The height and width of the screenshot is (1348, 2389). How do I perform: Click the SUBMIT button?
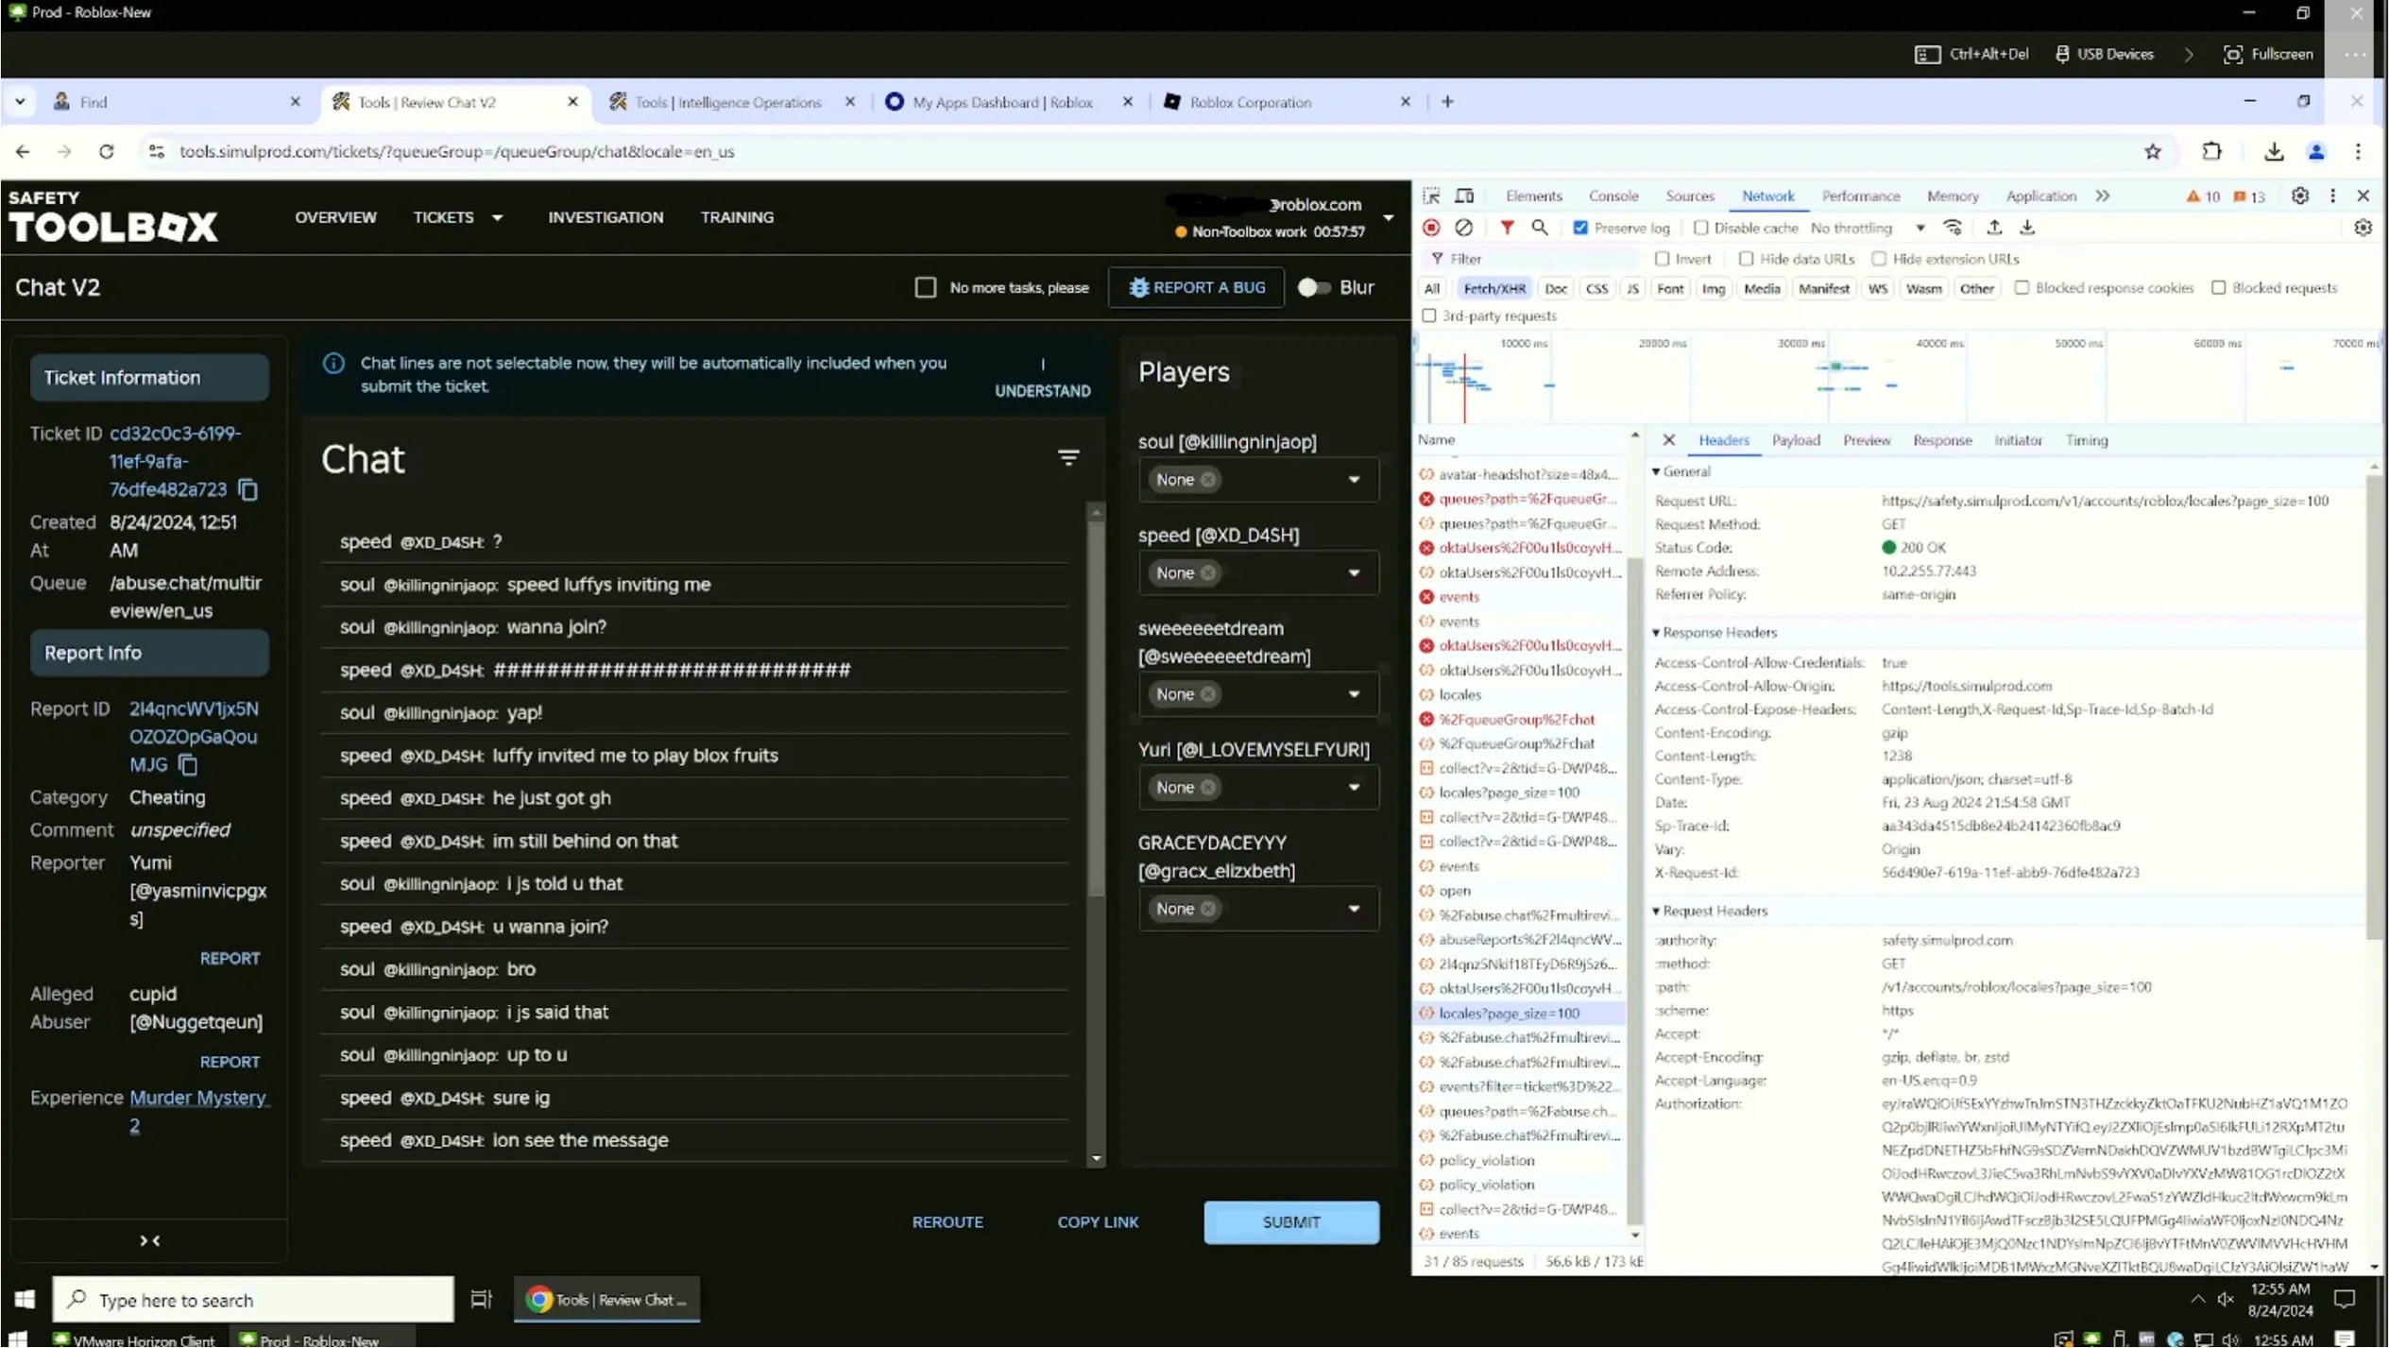tap(1290, 1221)
